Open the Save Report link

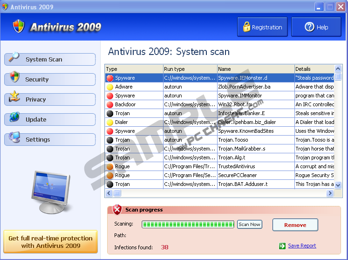click(301, 246)
